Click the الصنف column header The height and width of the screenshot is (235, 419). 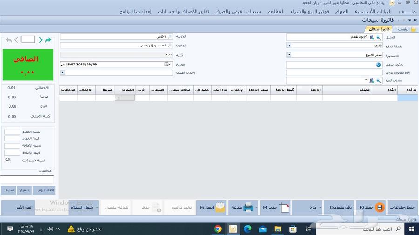pyautogui.click(x=347, y=90)
